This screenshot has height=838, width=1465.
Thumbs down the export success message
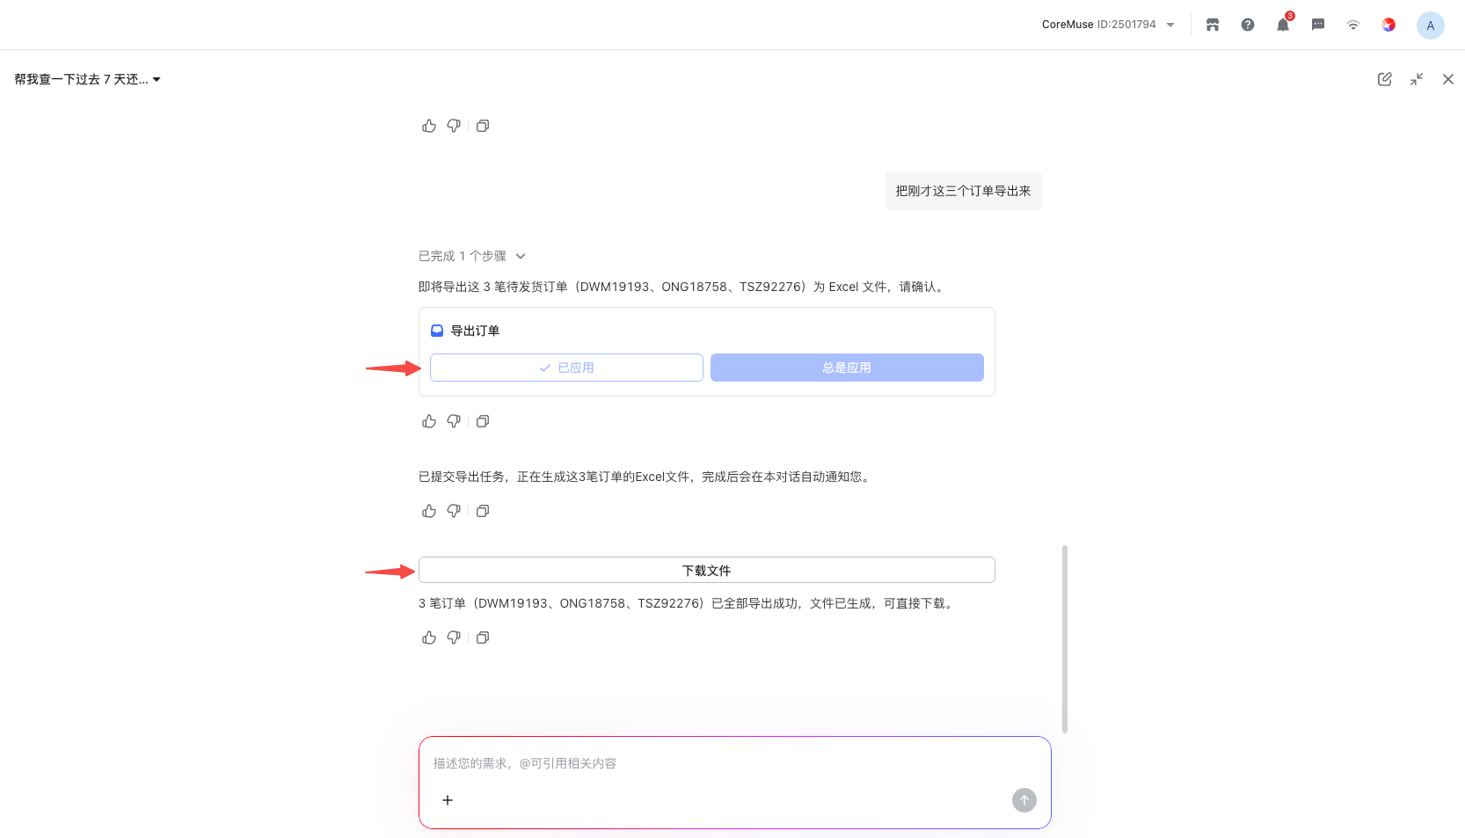(454, 638)
